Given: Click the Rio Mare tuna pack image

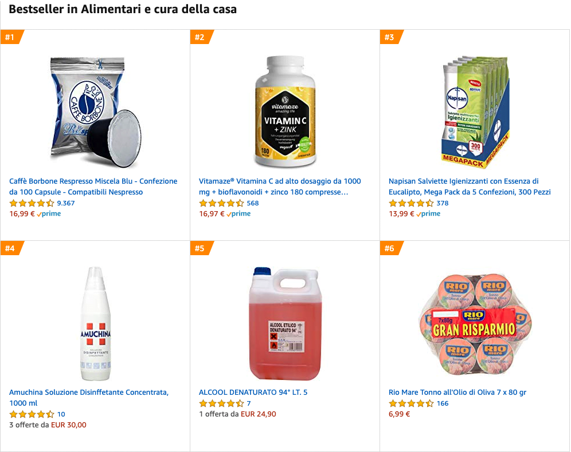Looking at the screenshot, I should click(475, 323).
